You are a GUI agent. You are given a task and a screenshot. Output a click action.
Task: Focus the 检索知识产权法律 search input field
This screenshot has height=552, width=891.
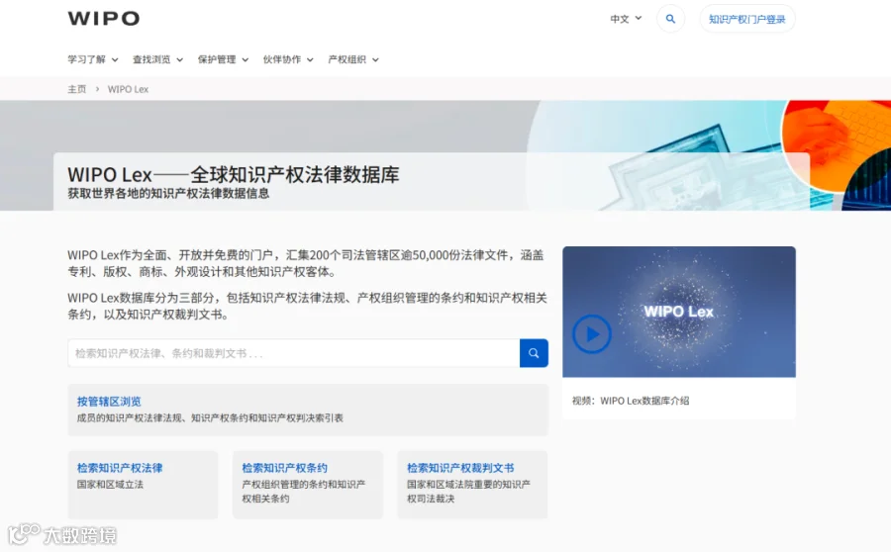coord(294,353)
